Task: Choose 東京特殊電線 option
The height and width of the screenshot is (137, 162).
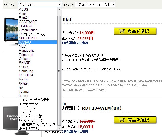Action: point(38,128)
